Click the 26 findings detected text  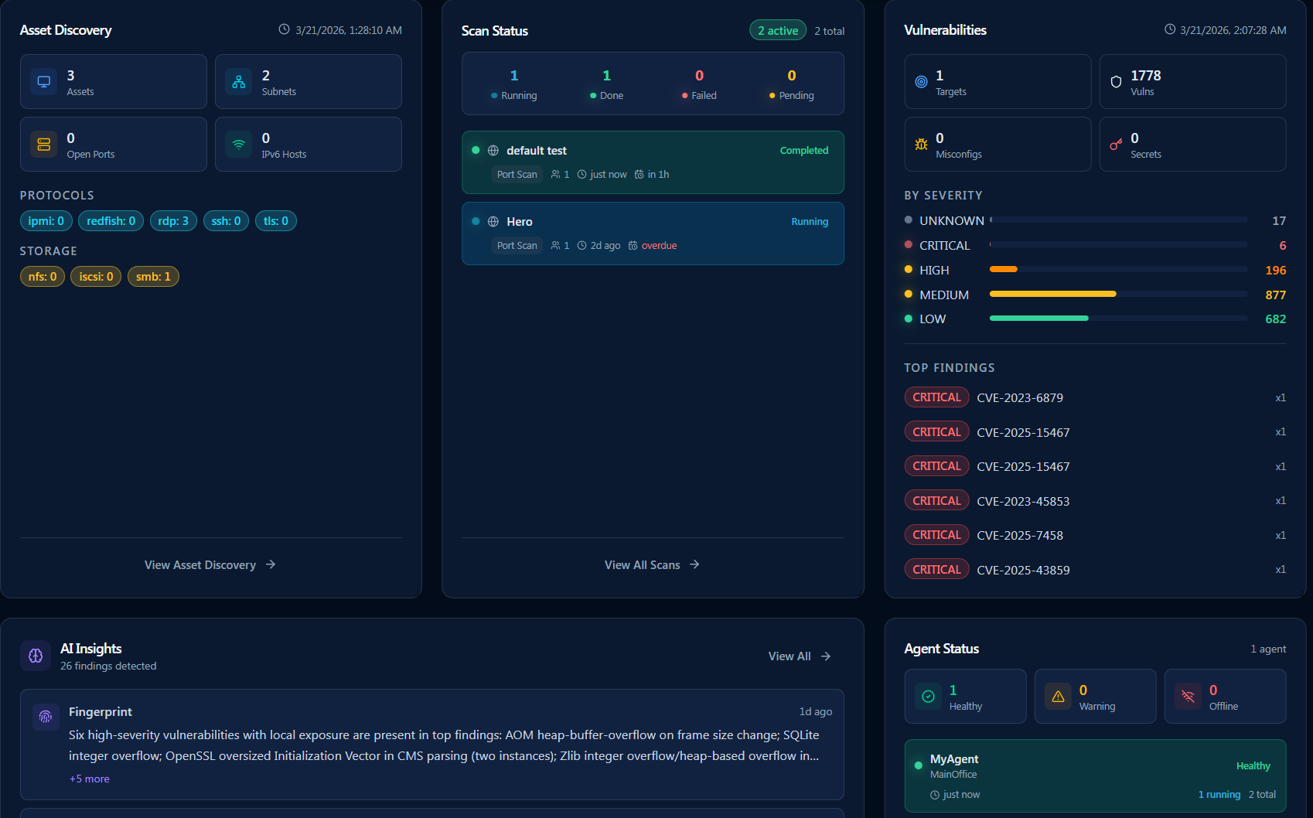[108, 666]
